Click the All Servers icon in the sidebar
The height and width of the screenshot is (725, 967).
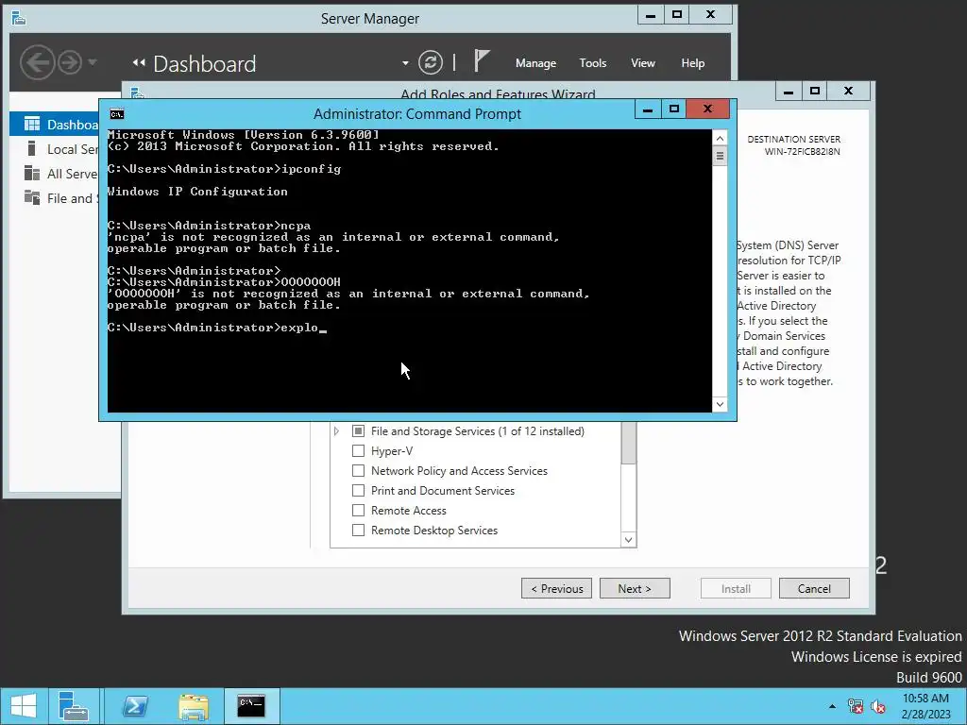tap(31, 174)
